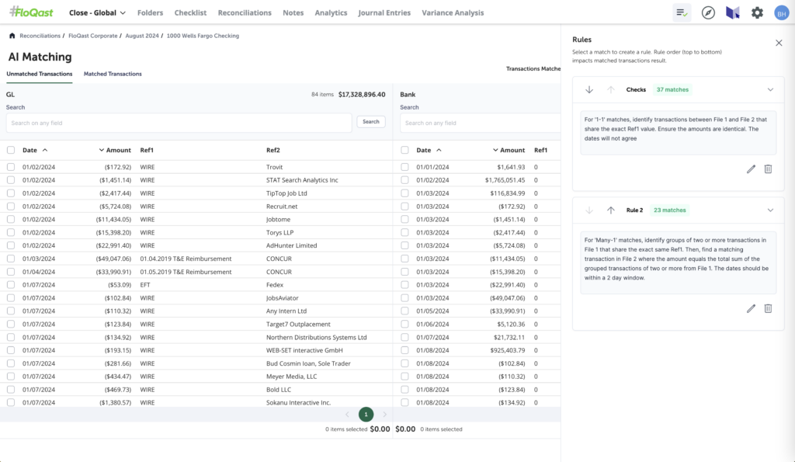The height and width of the screenshot is (462, 795).
Task: Click the Checks rule up arrow
Action: (x=610, y=90)
